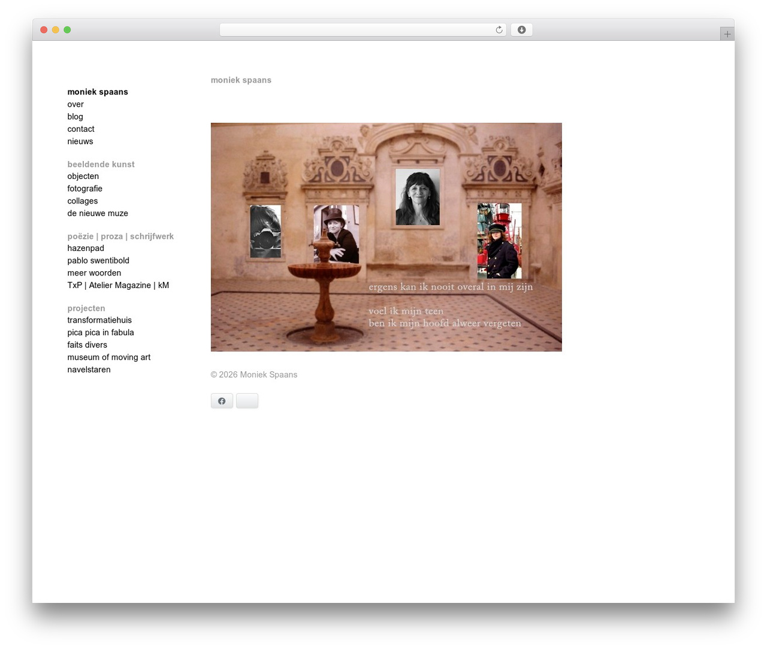Open the 'moniek spaans' sidebar home link
This screenshot has height=649, width=767.
point(98,92)
